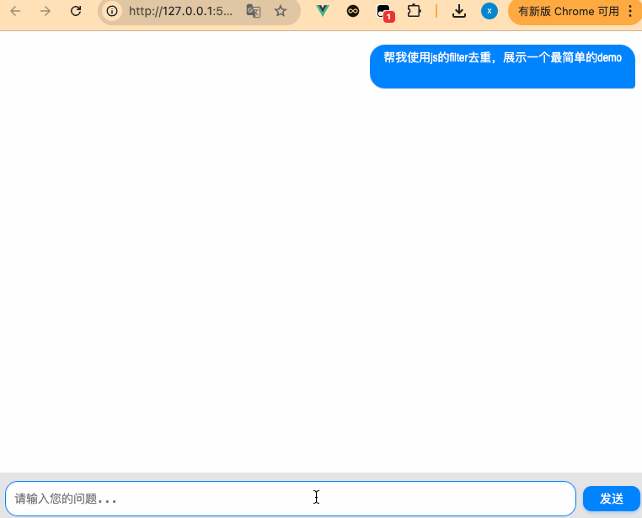The image size is (642, 518).
Task: Open the Google Translate page icon
Action: 254,11
